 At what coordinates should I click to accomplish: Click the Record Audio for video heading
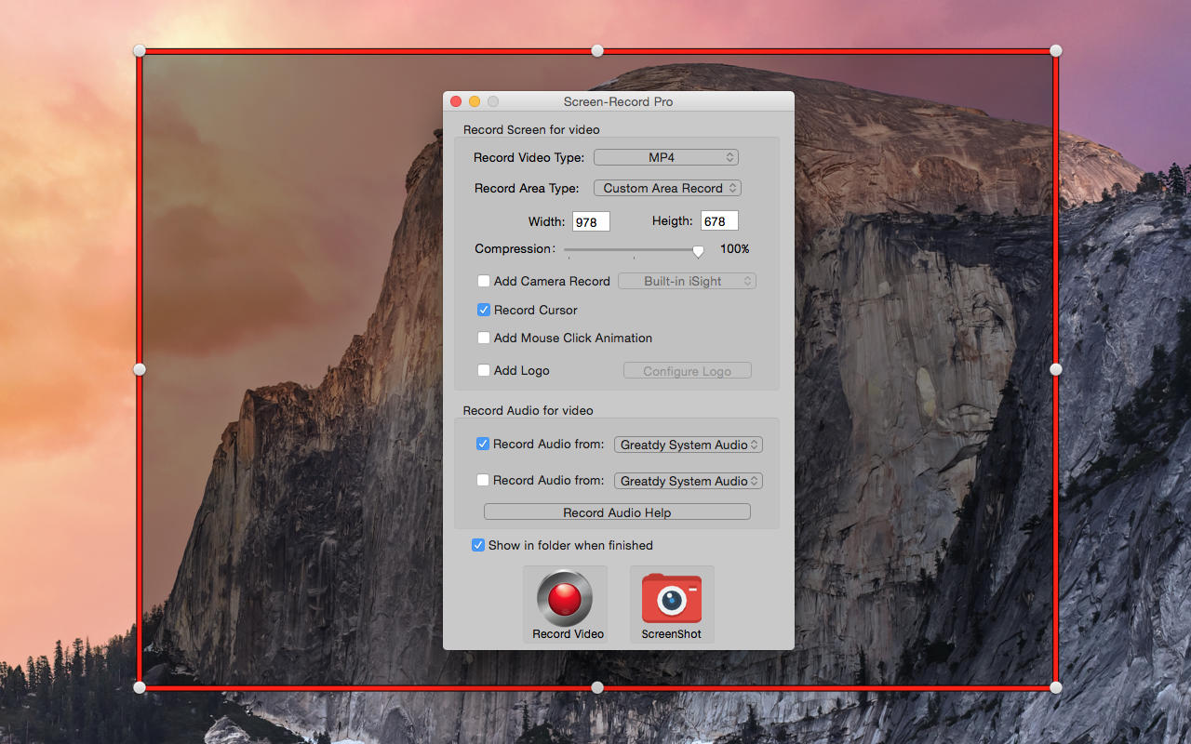click(x=528, y=410)
